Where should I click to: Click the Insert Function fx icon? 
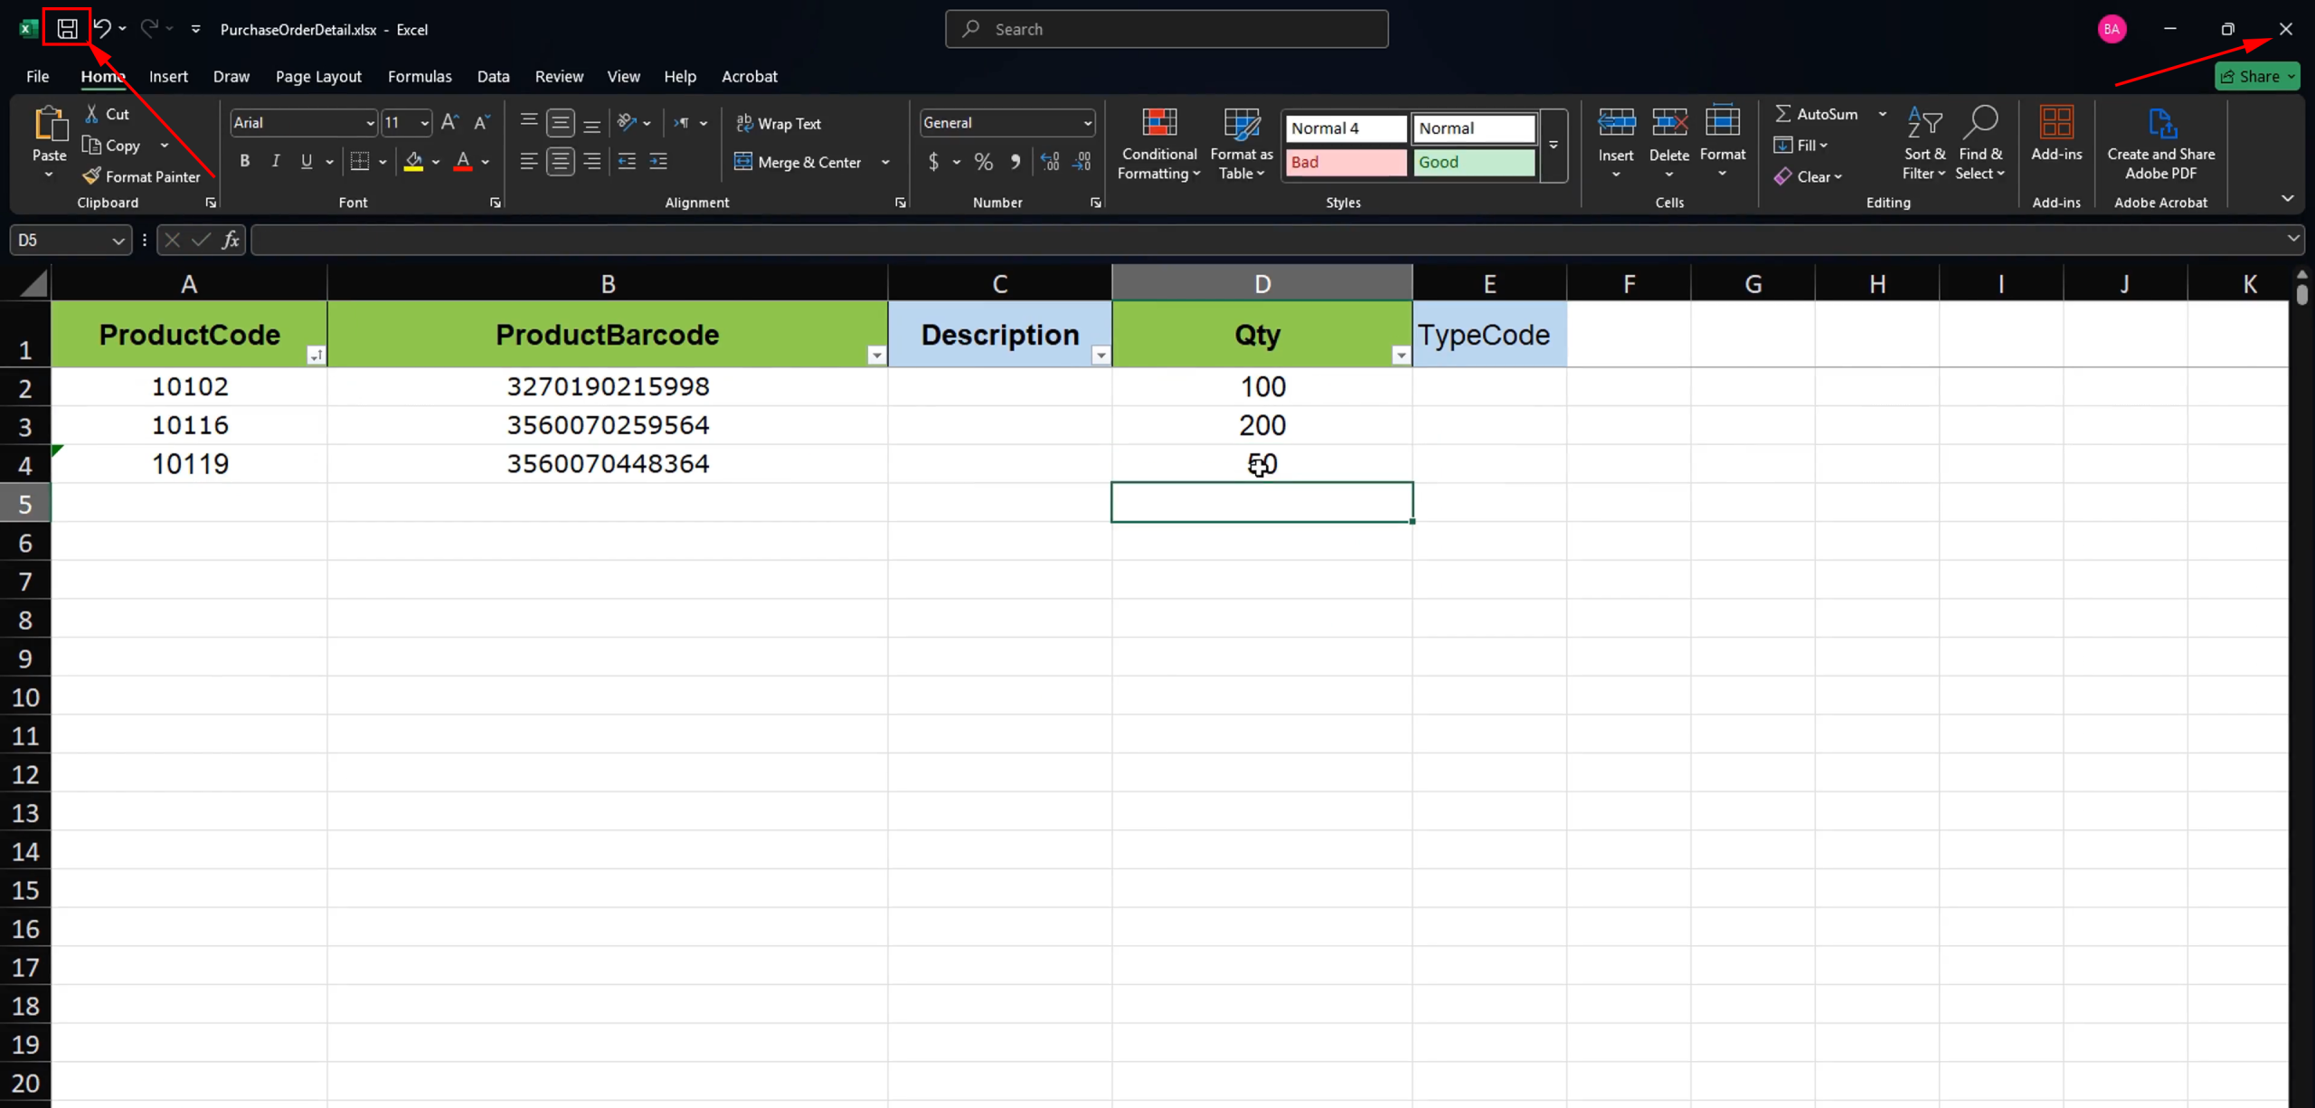pos(231,240)
